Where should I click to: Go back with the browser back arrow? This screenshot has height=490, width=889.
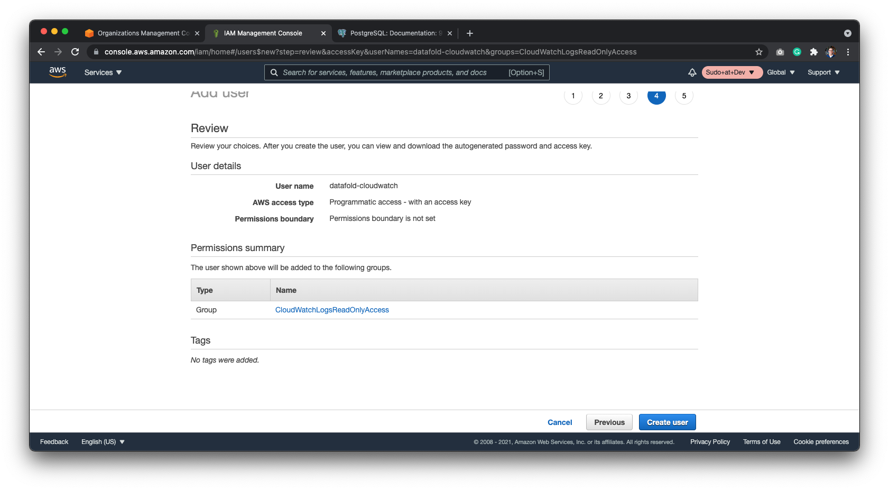(41, 52)
